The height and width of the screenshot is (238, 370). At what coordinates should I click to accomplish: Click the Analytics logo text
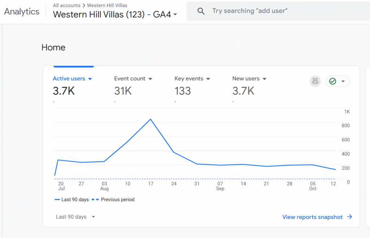(22, 12)
